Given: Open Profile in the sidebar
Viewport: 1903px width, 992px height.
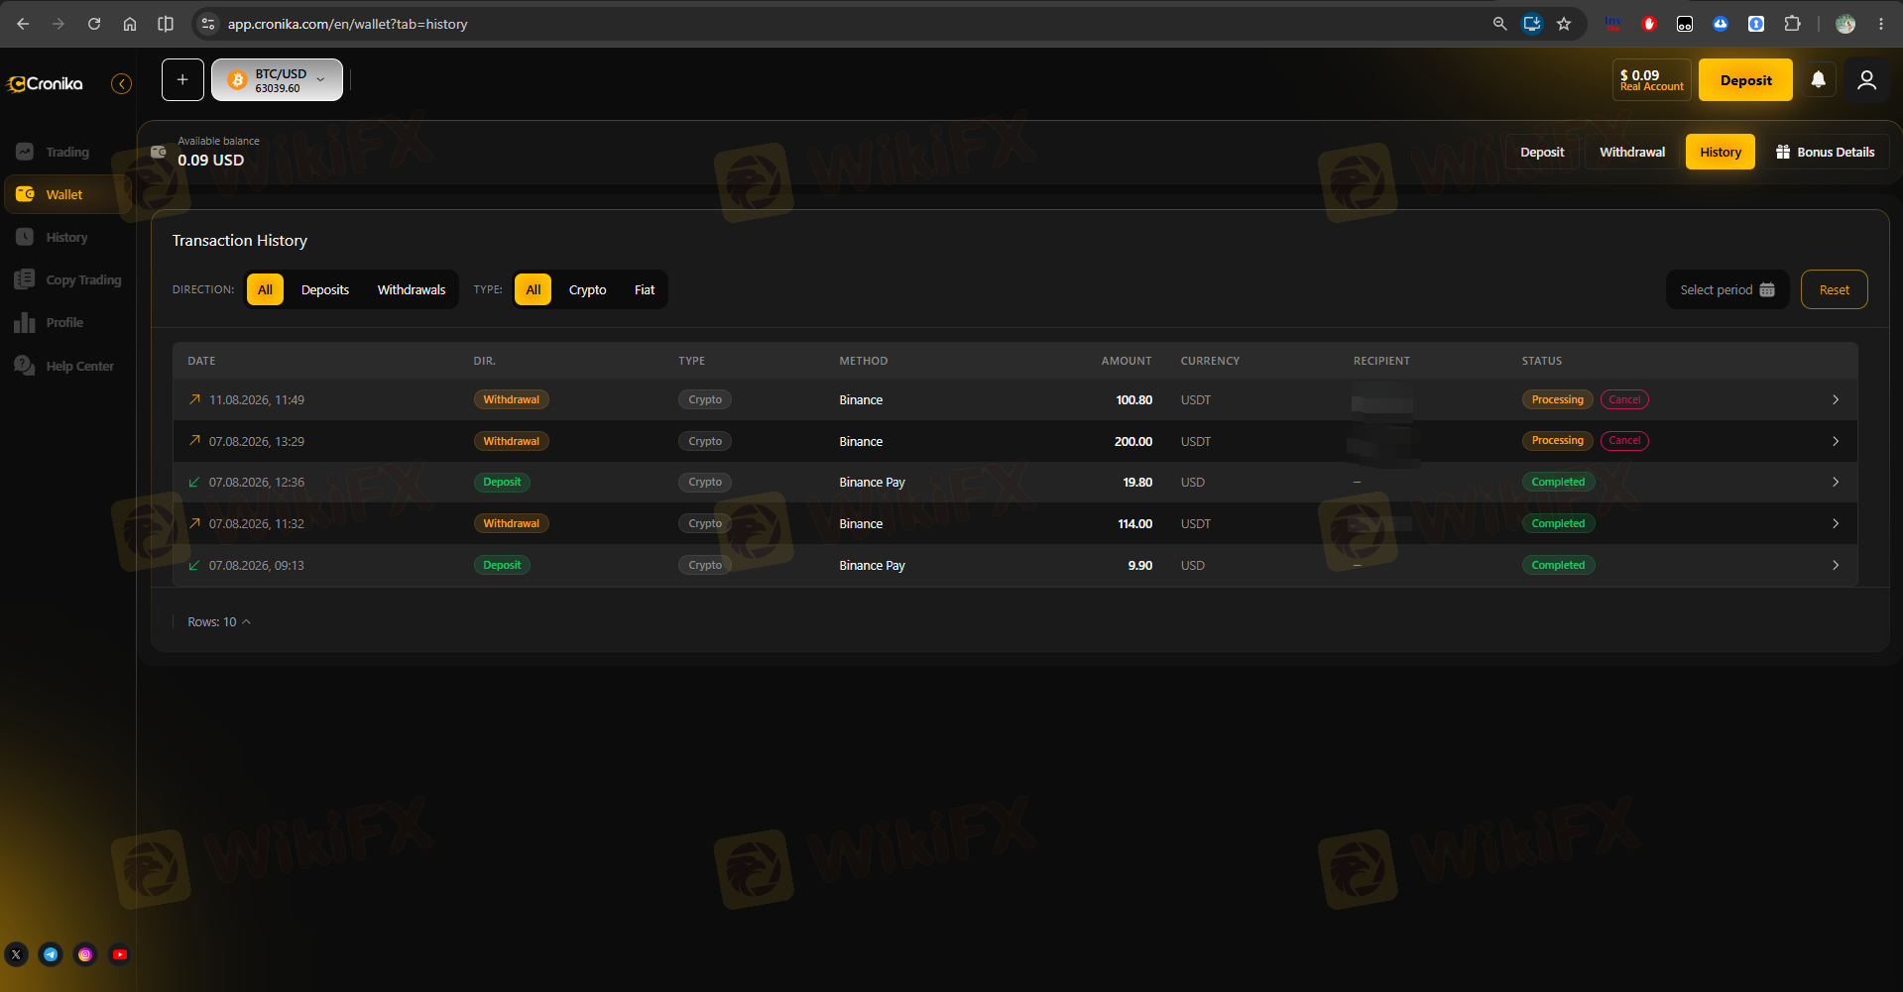Looking at the screenshot, I should click(x=67, y=322).
